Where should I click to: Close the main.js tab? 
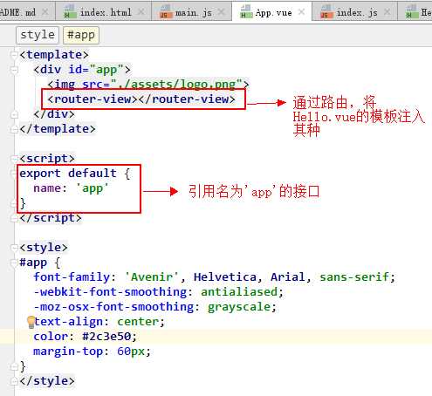[x=222, y=12]
